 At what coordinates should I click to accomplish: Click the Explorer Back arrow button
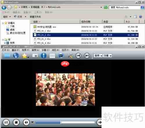pos(4,7)
